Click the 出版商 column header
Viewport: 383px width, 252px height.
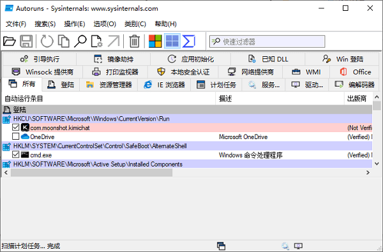(358, 98)
